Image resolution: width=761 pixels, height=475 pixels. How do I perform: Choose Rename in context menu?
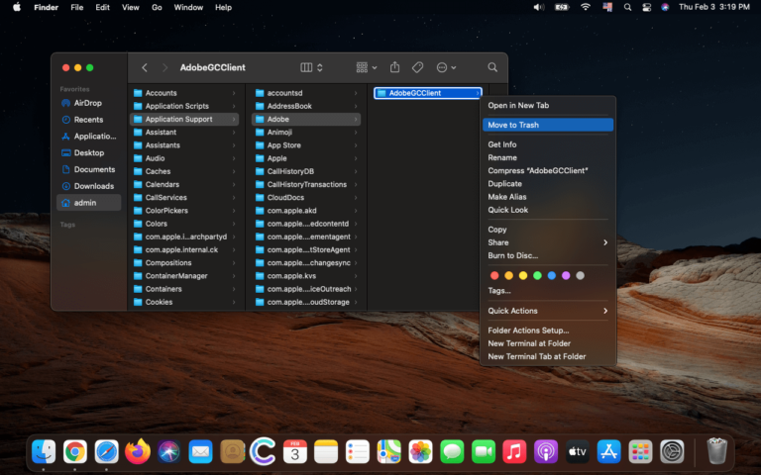[x=547, y=157]
